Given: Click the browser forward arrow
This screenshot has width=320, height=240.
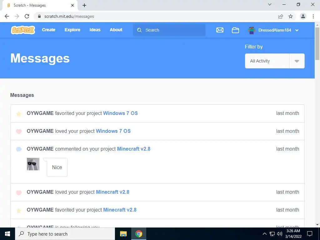Looking at the screenshot, I should [17, 16].
